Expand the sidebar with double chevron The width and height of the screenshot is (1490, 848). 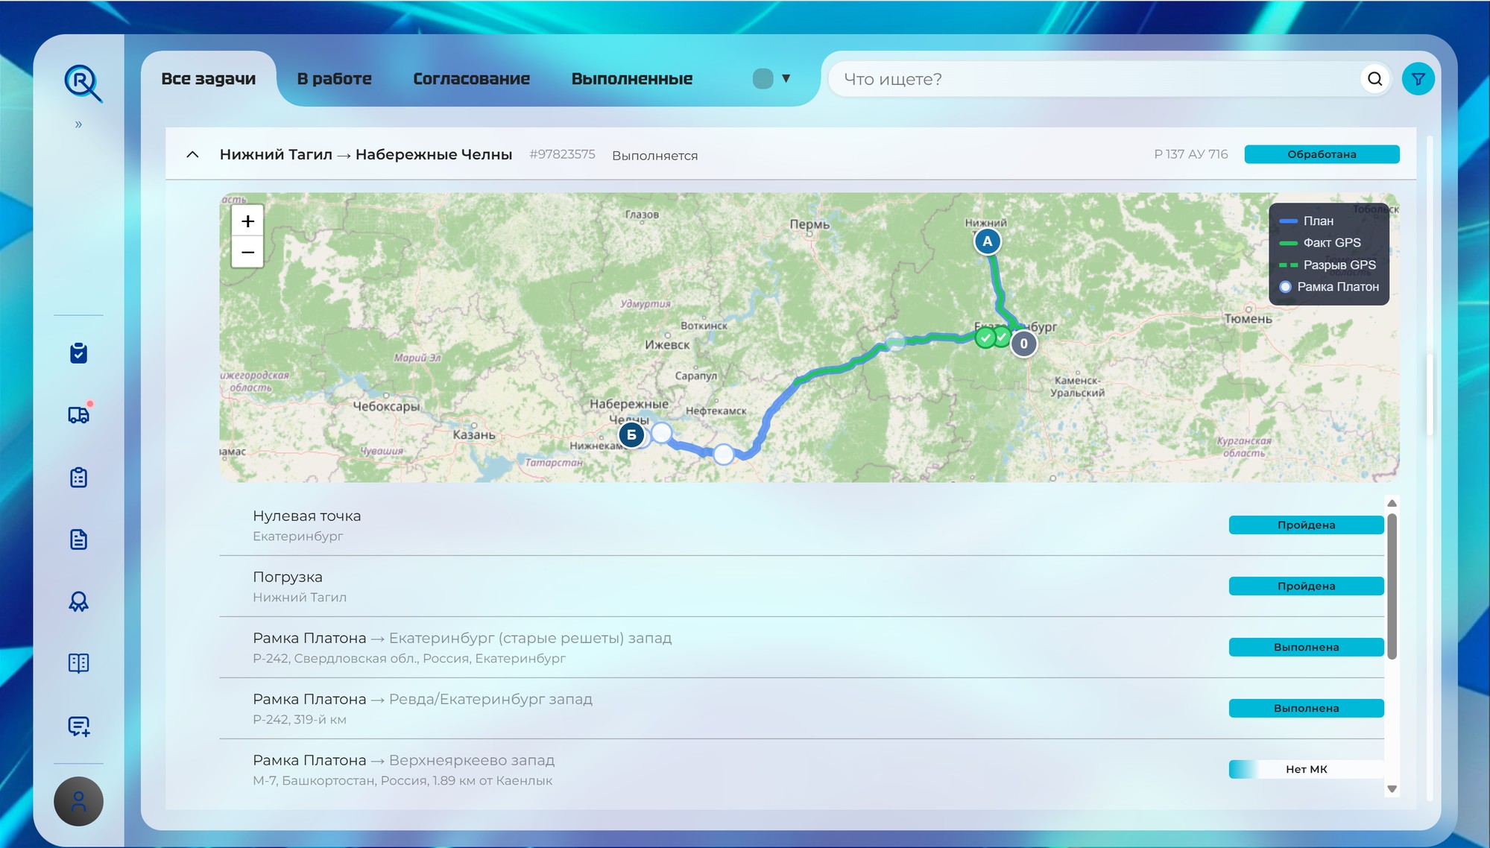click(78, 124)
